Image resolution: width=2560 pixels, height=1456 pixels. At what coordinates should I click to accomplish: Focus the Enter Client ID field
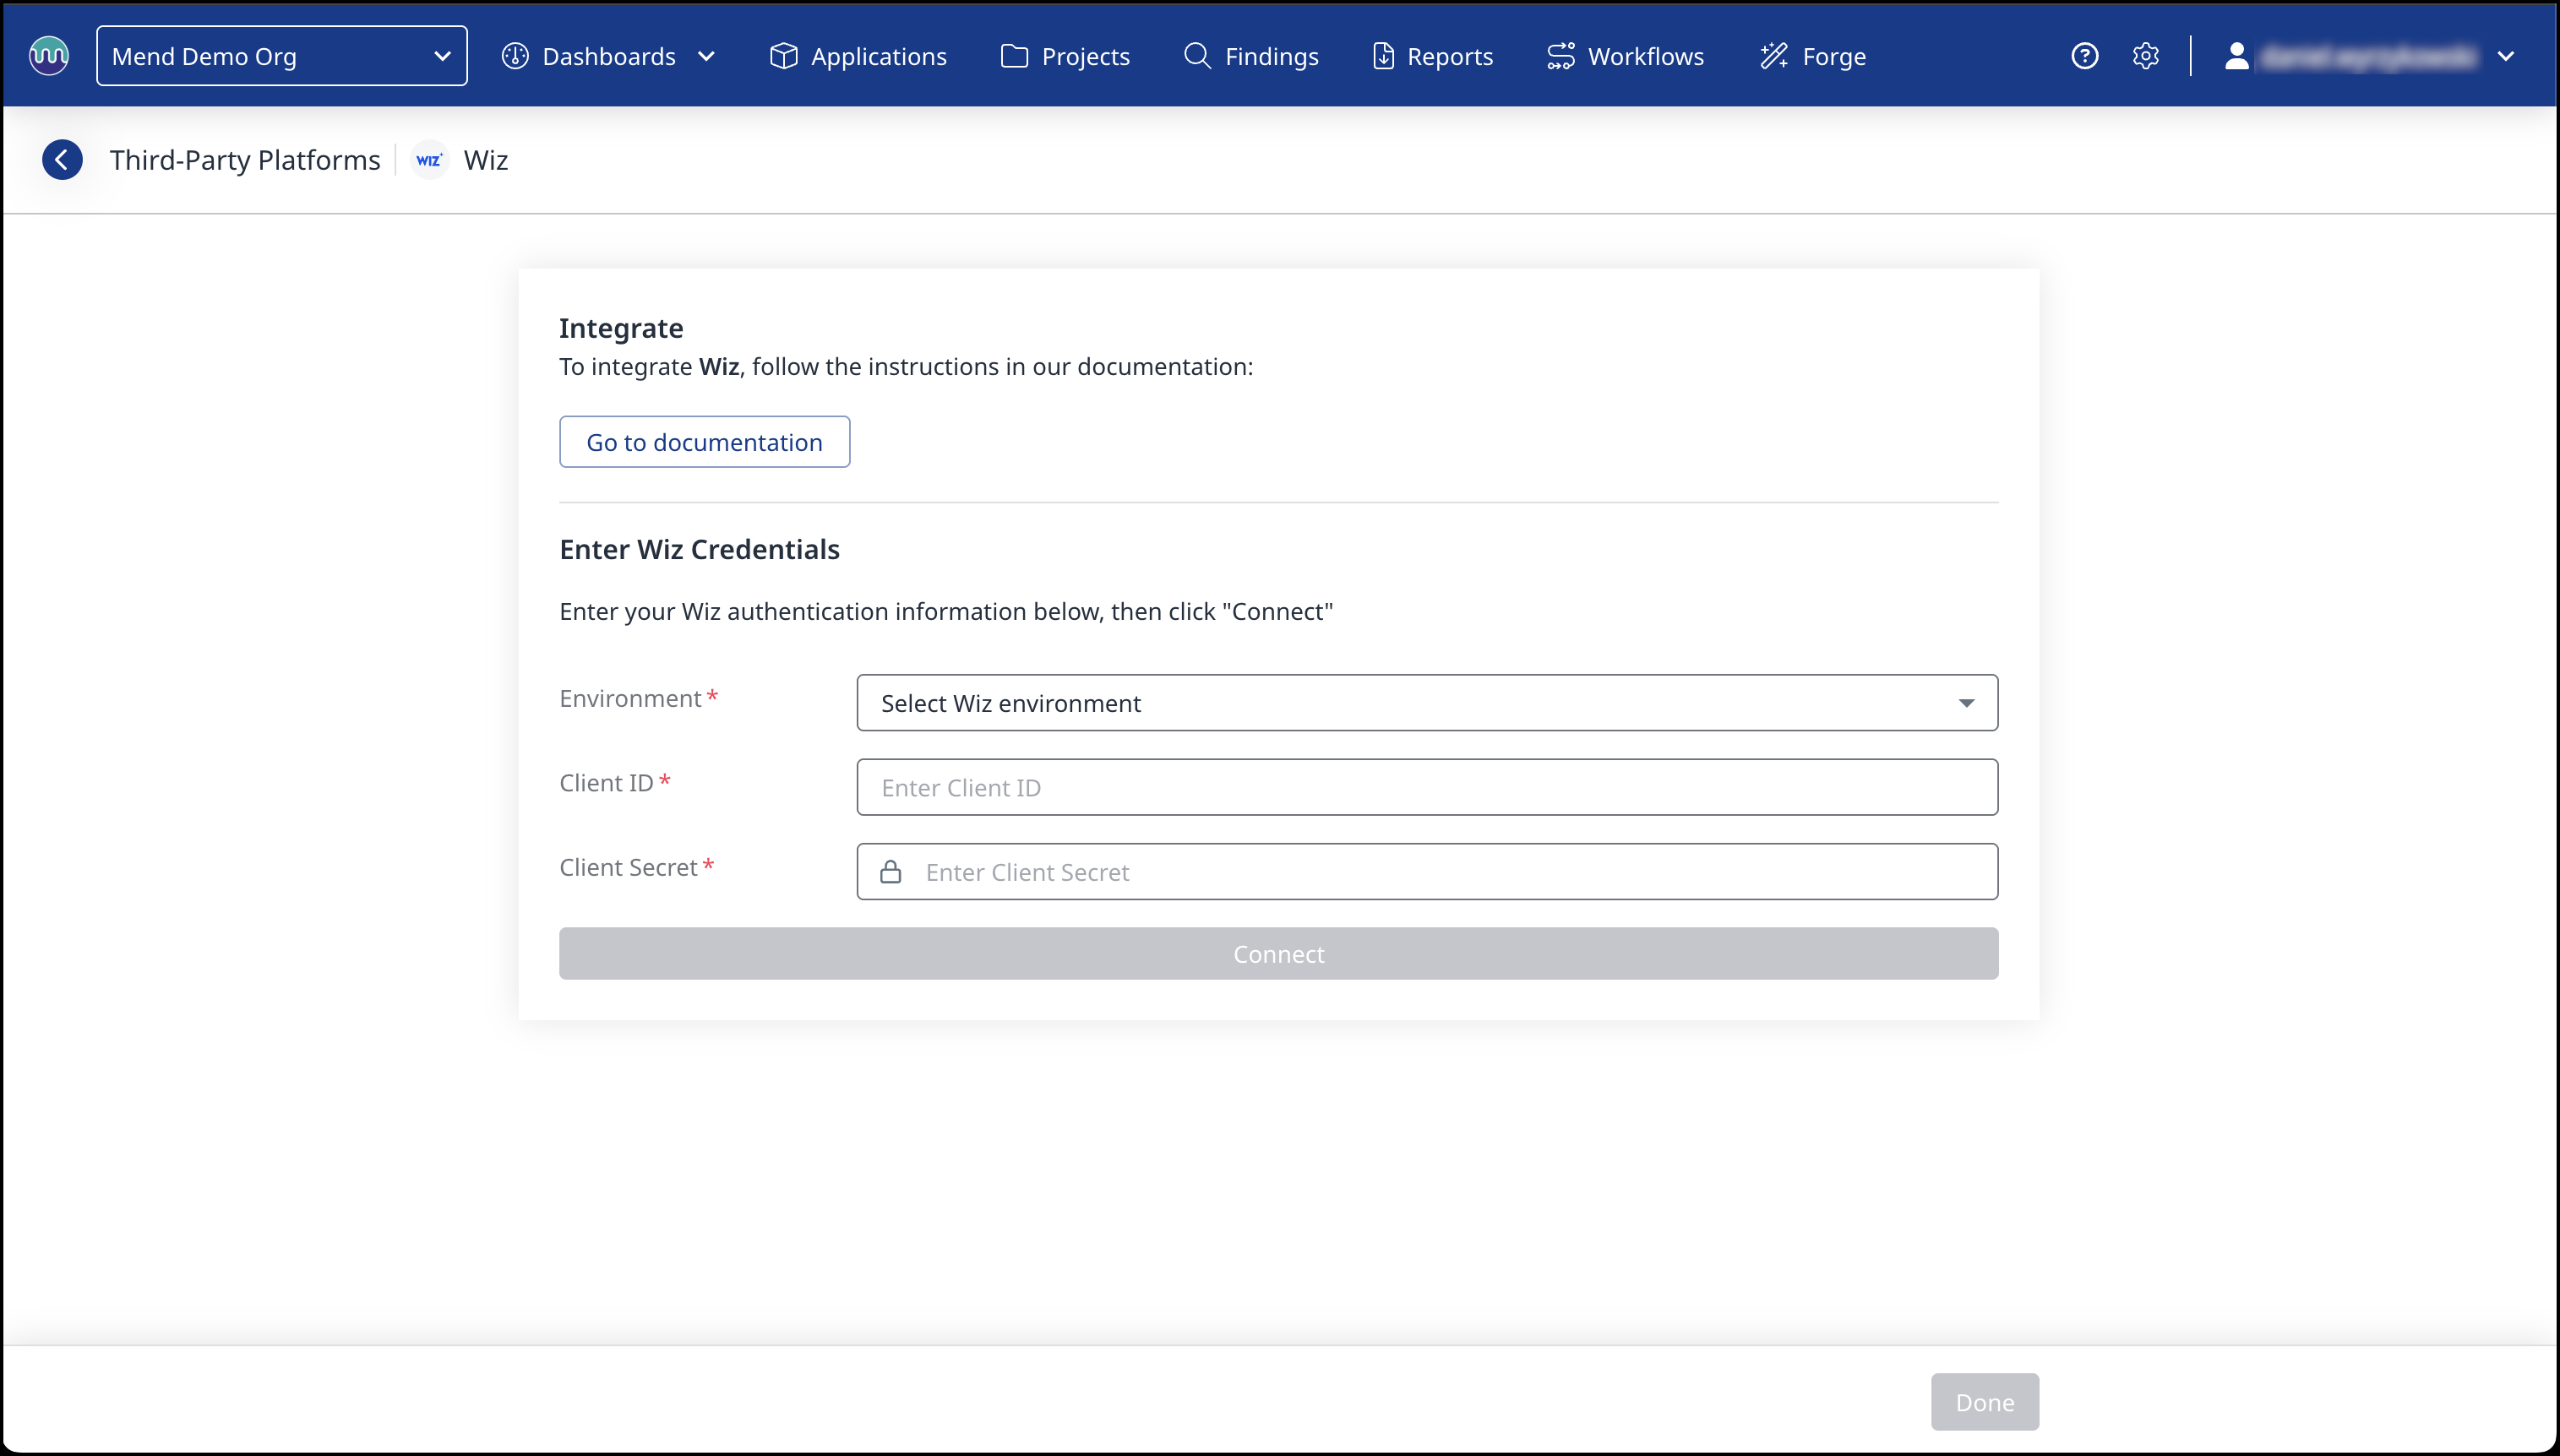point(1426,788)
